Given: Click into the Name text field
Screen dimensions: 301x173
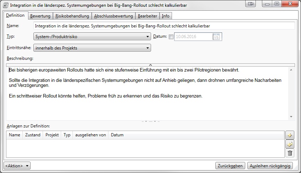Looking at the screenshot, I should pos(163,26).
